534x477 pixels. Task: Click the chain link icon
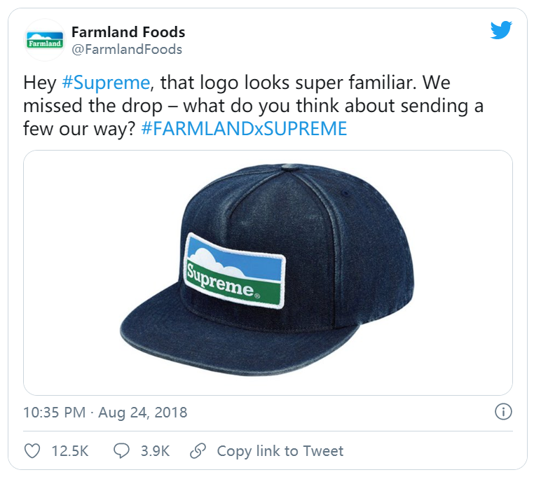(x=198, y=451)
